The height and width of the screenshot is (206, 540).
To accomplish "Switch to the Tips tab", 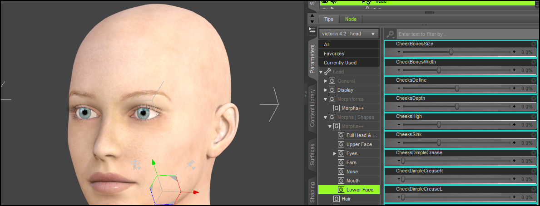I will [328, 19].
